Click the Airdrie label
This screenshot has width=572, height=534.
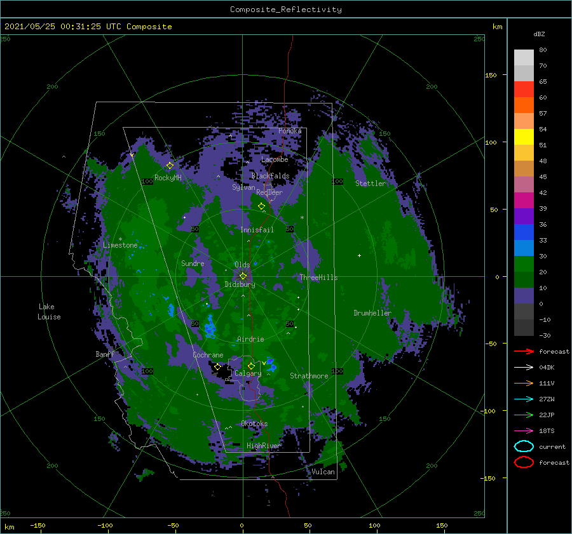pos(250,339)
